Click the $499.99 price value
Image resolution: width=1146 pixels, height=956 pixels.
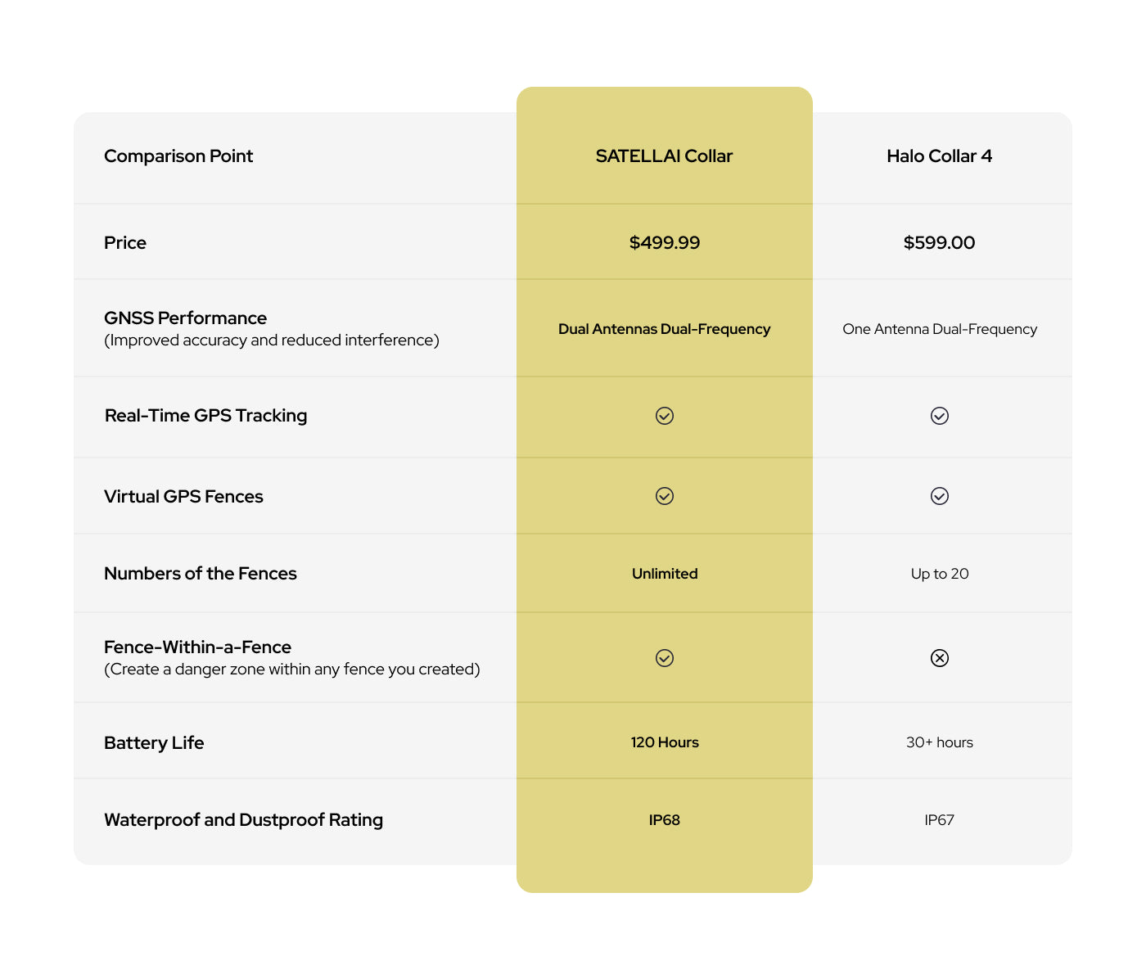click(x=665, y=242)
